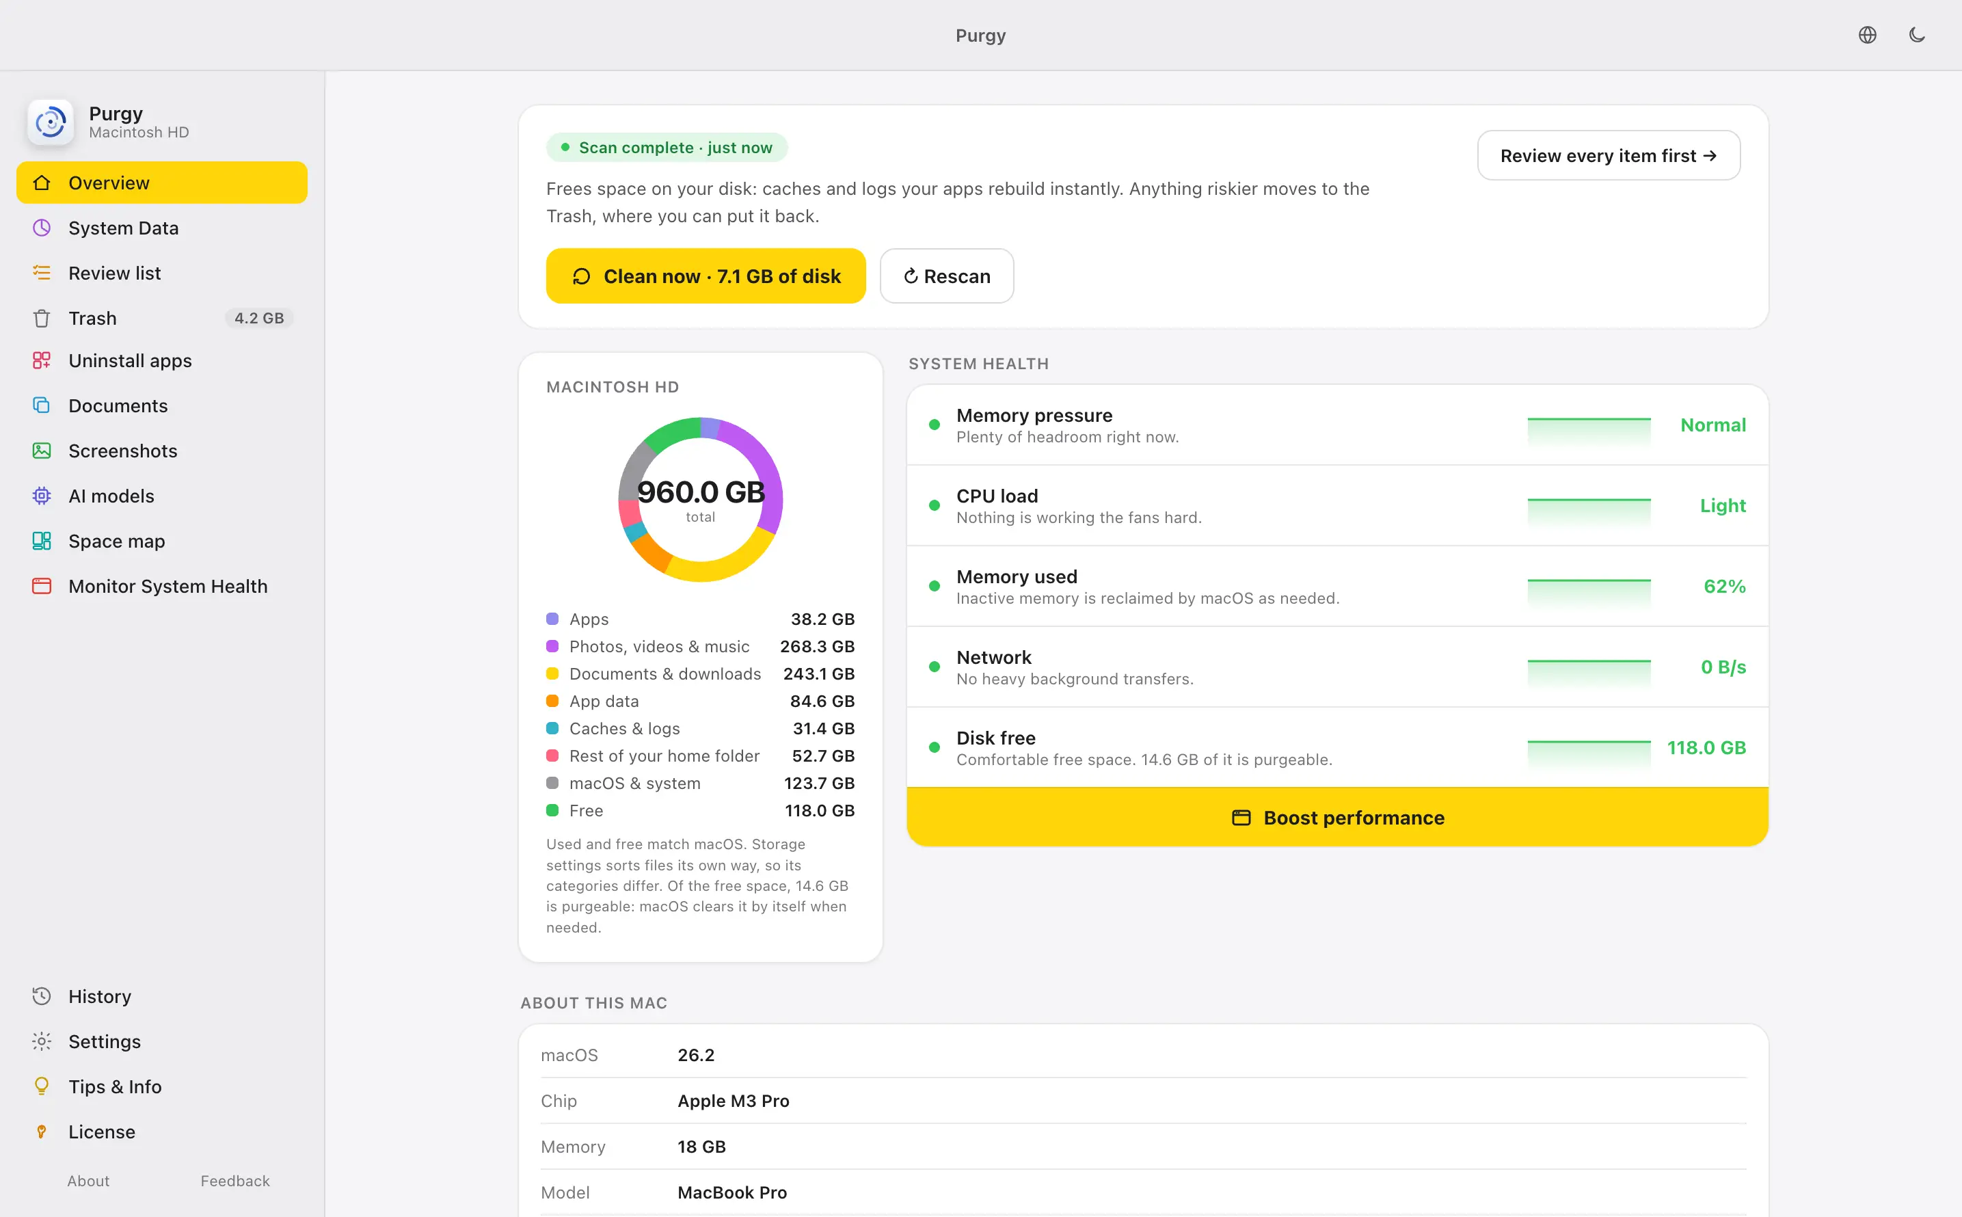Click the macOS & system 123.7 GB row
Image resolution: width=1962 pixels, height=1217 pixels.
tap(700, 783)
